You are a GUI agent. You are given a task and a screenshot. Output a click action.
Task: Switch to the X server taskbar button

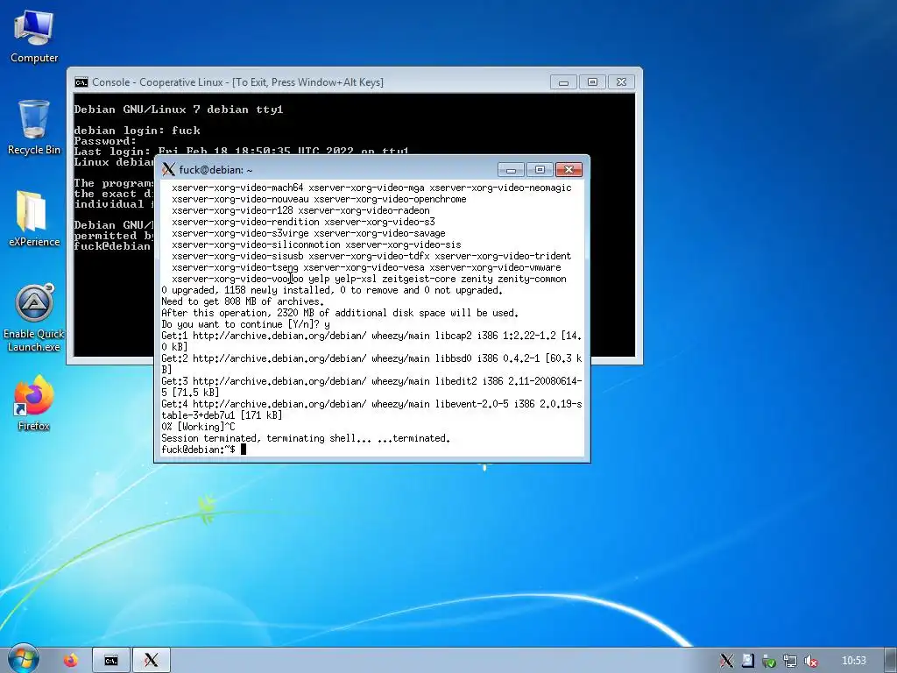151,661
